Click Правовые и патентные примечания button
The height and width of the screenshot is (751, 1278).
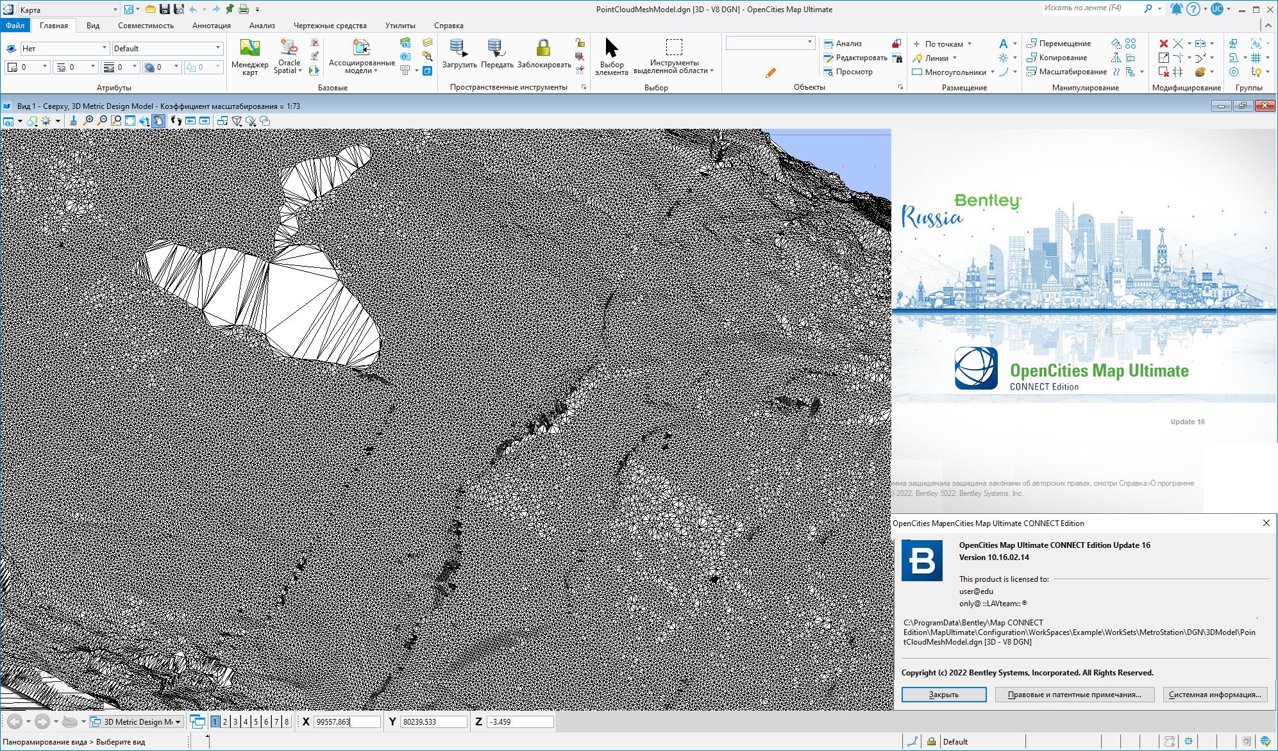coord(1074,695)
